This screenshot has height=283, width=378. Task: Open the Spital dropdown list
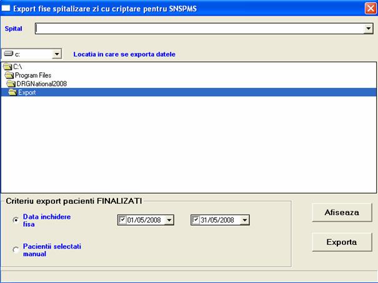pos(368,29)
